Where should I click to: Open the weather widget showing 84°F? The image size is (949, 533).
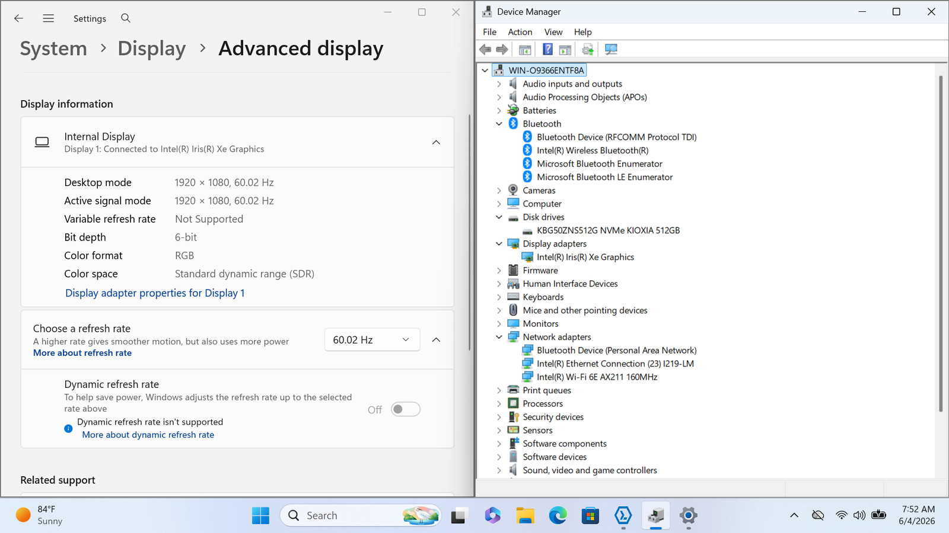click(39, 515)
